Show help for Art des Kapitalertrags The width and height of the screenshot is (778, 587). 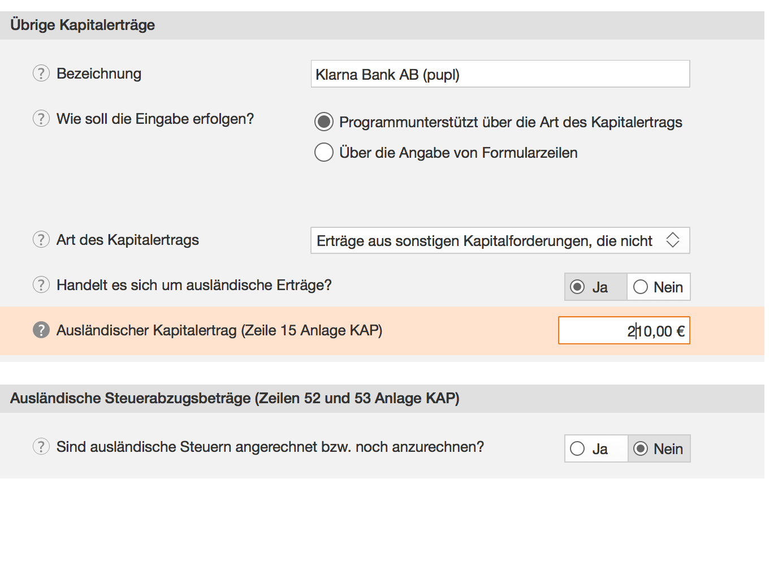click(41, 240)
